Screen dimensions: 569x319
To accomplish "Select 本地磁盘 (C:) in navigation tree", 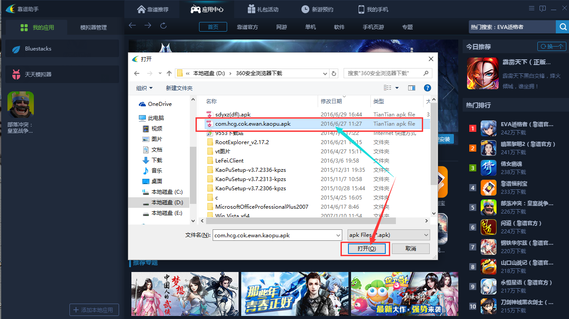I will [x=166, y=192].
